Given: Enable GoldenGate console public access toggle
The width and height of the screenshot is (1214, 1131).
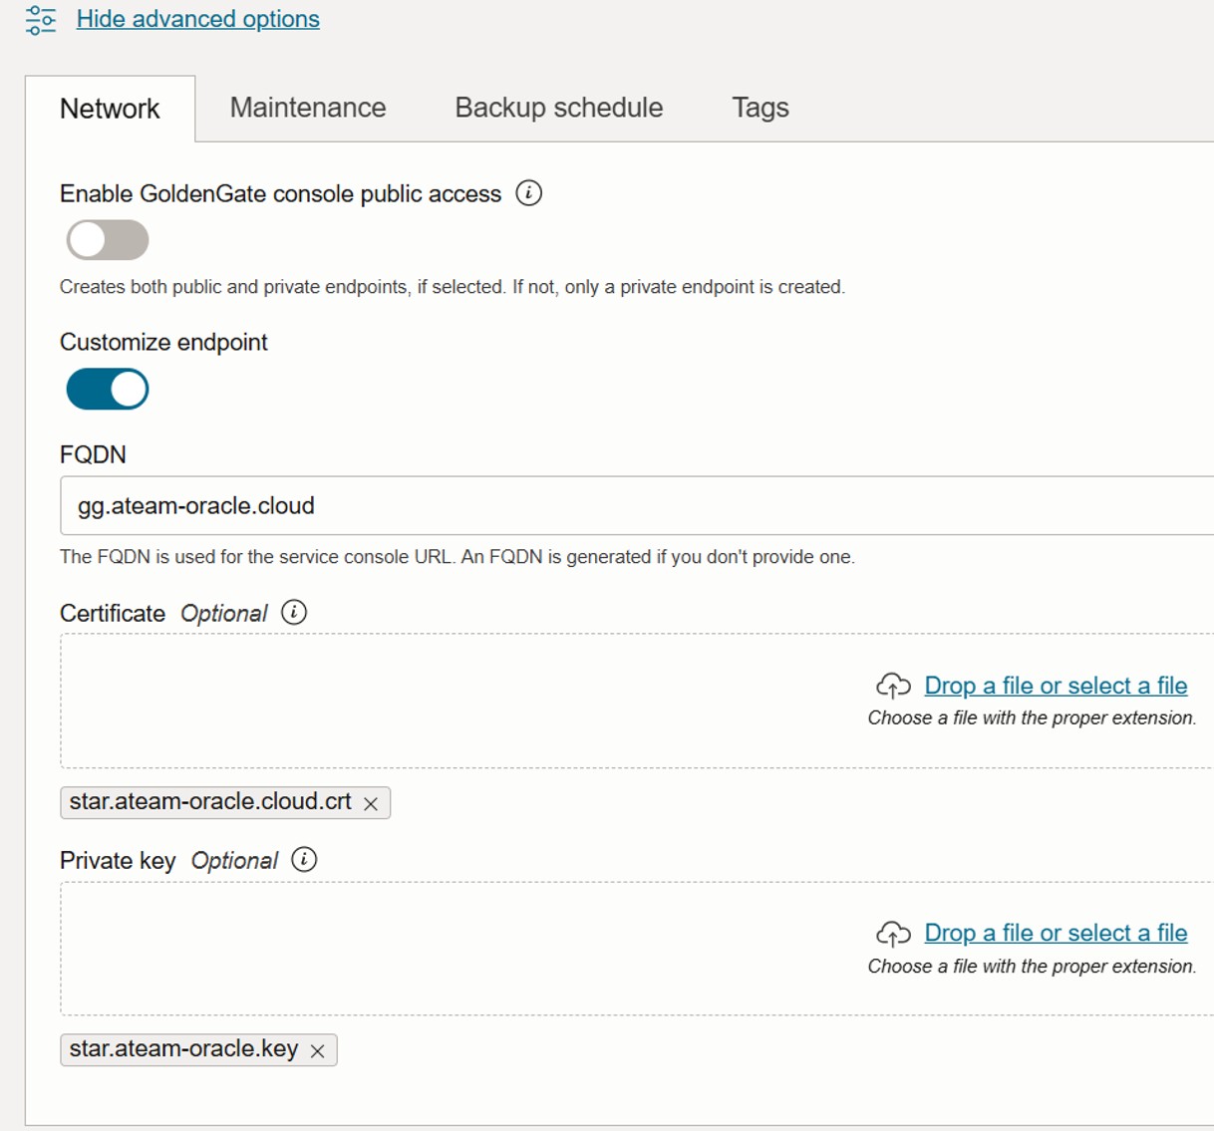Looking at the screenshot, I should pyautogui.click(x=108, y=240).
